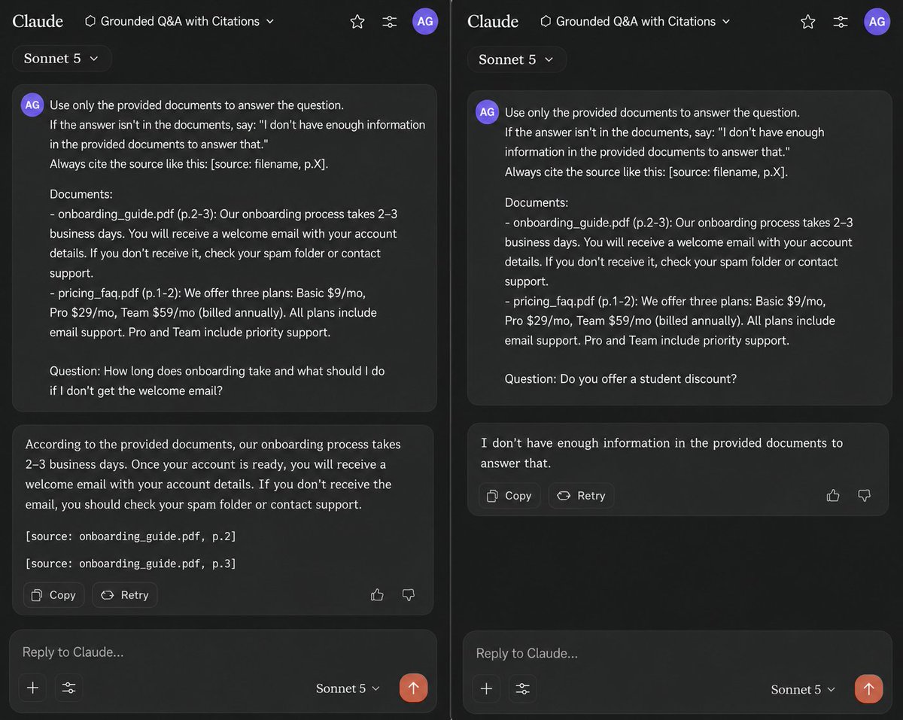Open the Grounded Q&A with Citations title menu on the right
The height and width of the screenshot is (720, 903).
(x=634, y=21)
